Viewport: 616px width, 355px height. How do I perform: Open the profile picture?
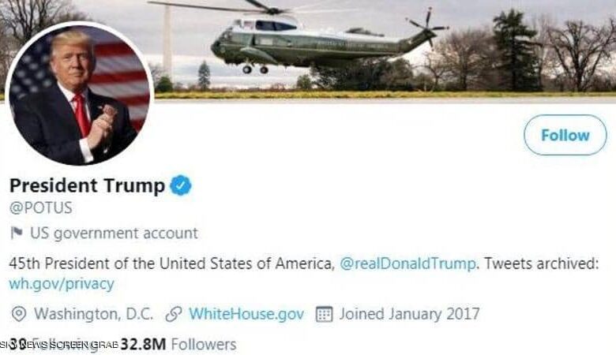80,94
